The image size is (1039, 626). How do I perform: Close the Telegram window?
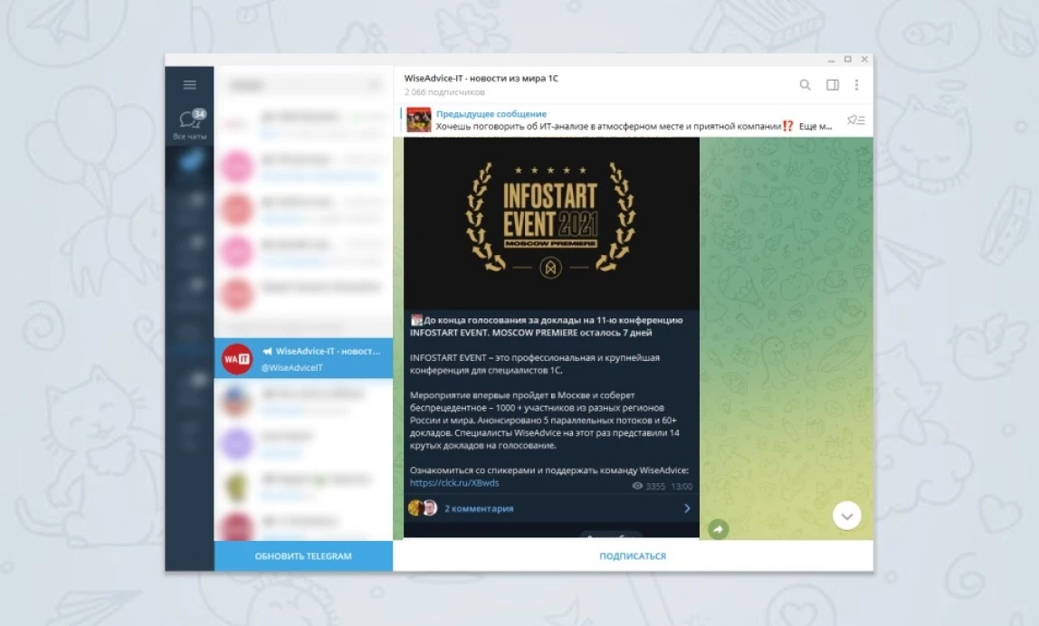pos(864,60)
